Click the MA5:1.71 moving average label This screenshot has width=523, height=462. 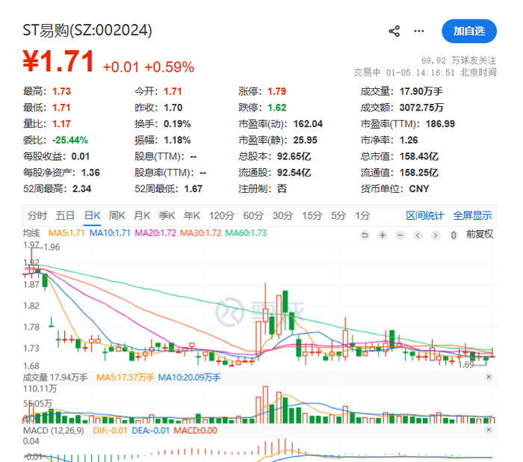66,233
